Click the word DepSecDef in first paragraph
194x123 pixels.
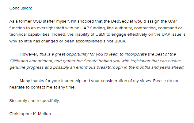[x=122, y=21]
